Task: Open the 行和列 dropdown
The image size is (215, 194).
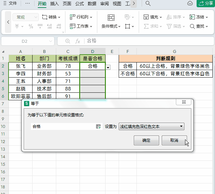Action: coord(81,17)
